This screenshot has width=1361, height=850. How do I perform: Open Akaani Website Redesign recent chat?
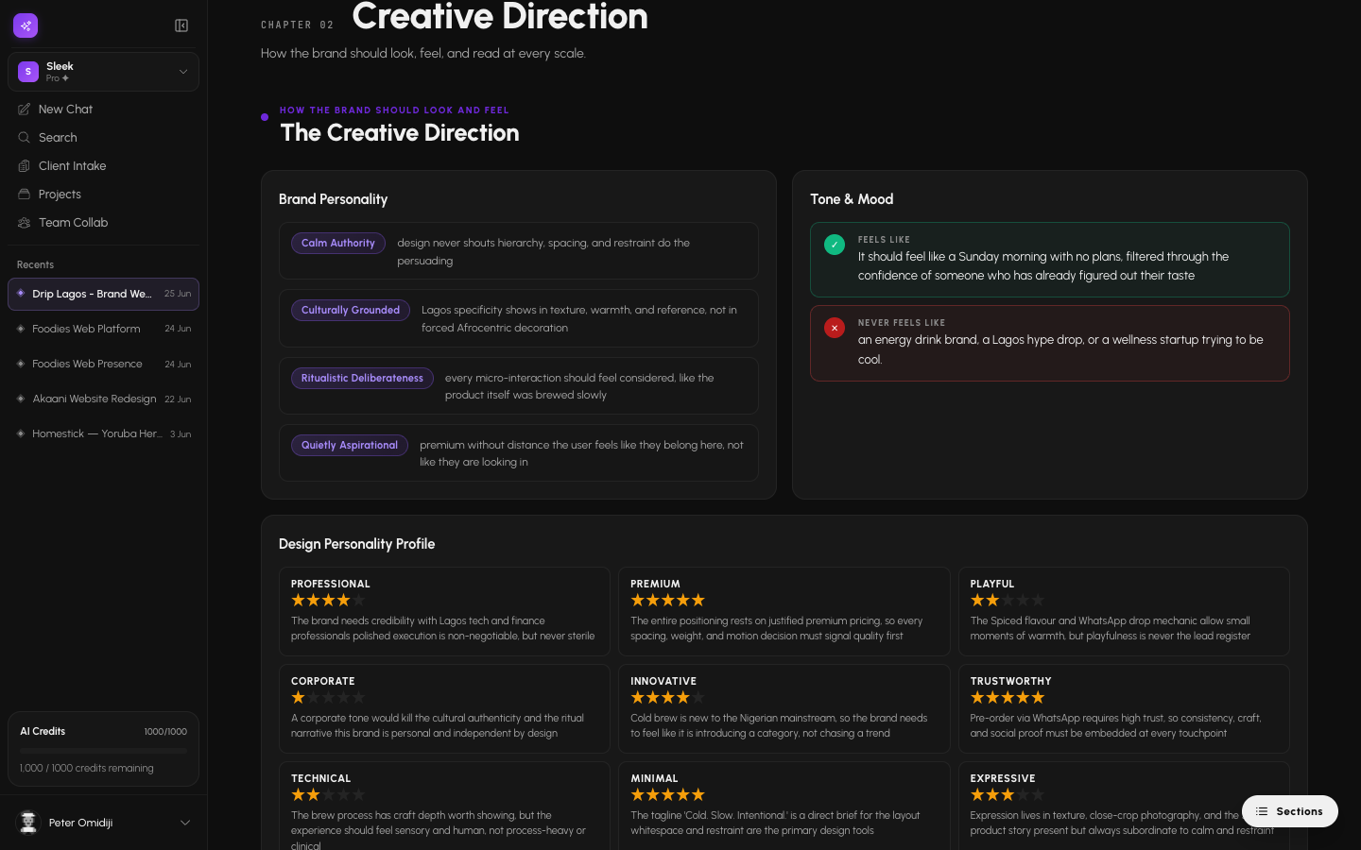(104, 399)
